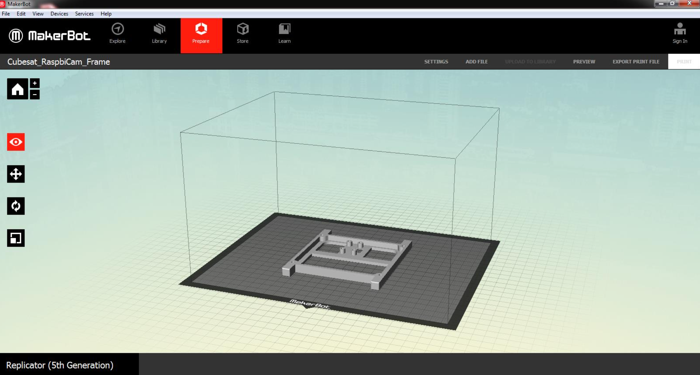Image resolution: width=700 pixels, height=375 pixels.
Task: Switch to the Prepare tab
Action: pos(201,36)
